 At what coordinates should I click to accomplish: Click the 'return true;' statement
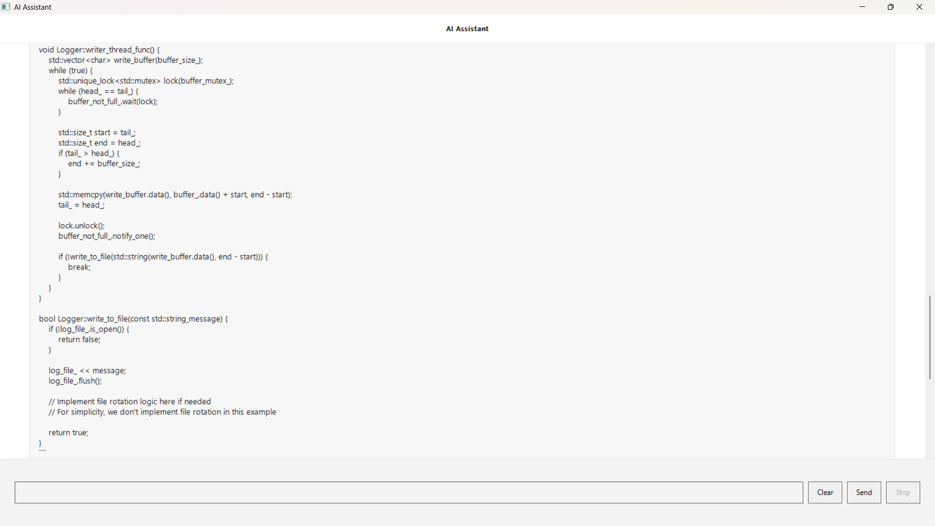69,433
